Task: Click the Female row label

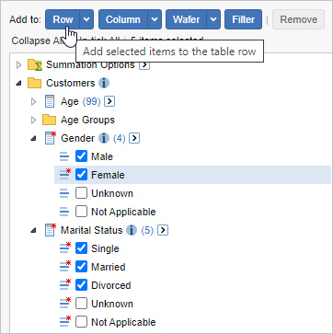Action: pos(108,175)
